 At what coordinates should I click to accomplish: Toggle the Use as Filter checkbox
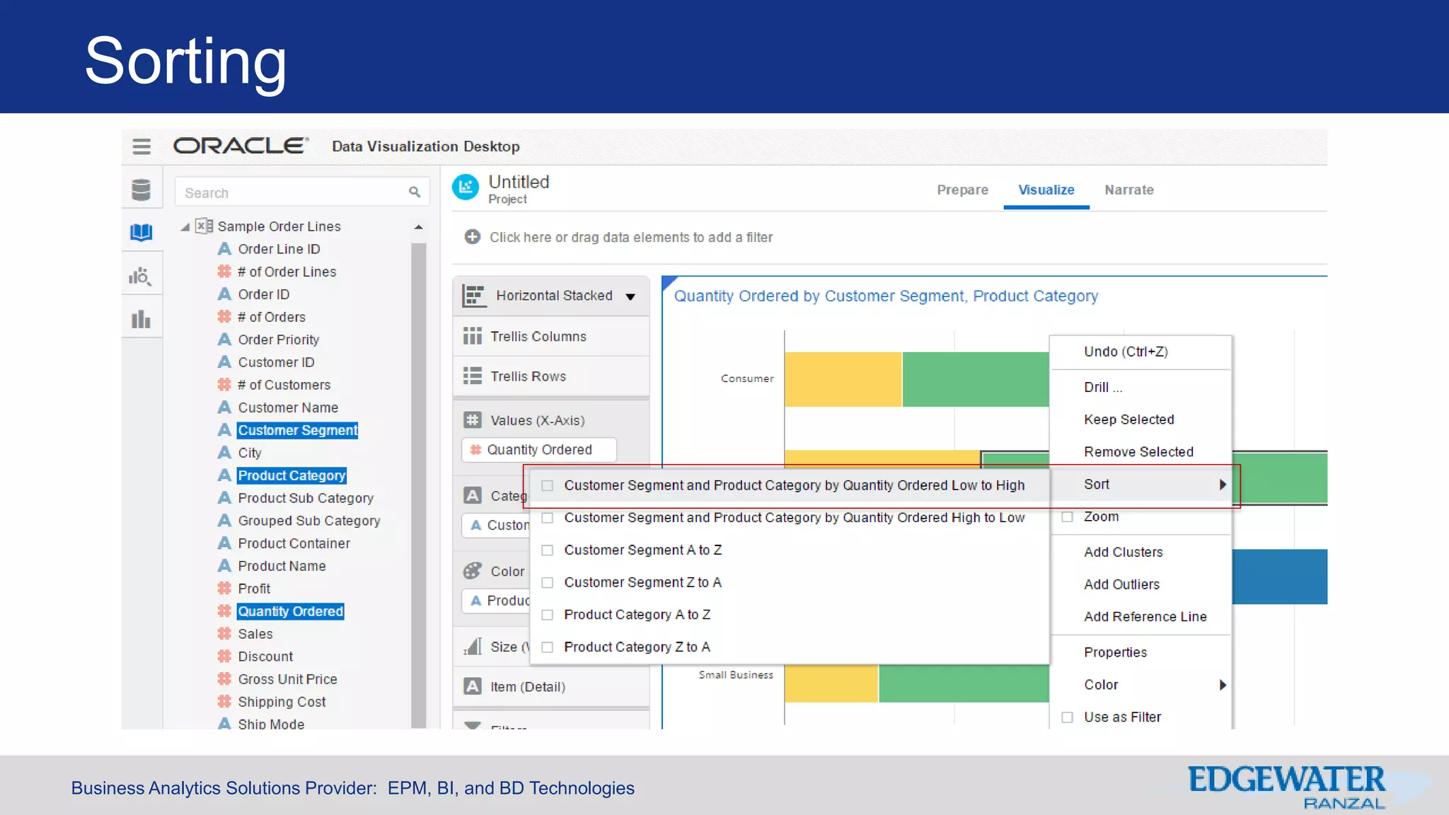[1067, 717]
